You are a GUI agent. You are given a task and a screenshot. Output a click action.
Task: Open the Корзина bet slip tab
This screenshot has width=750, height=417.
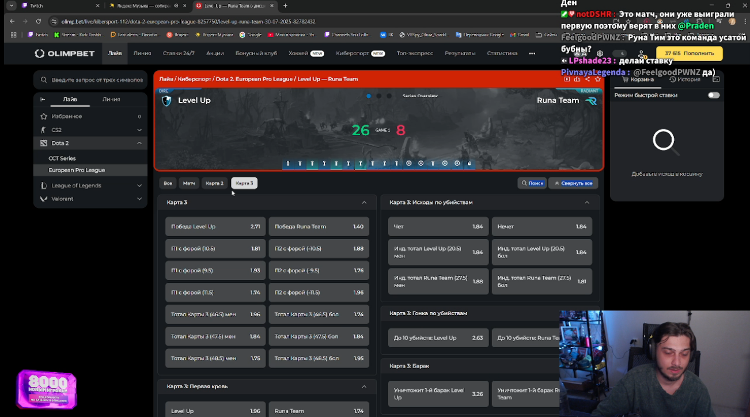click(638, 79)
